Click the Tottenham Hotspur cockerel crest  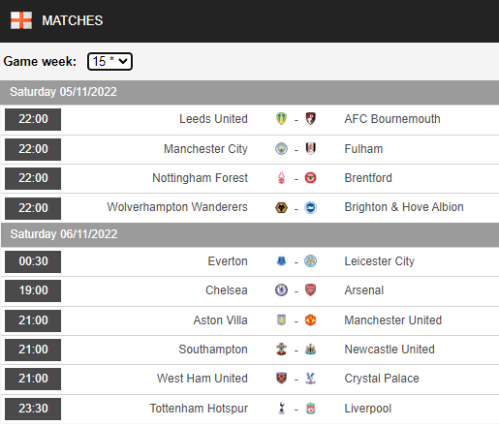(282, 409)
